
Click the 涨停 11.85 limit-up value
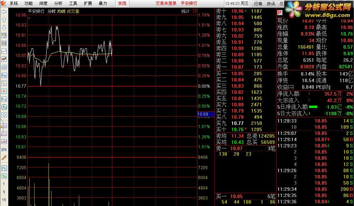tap(308, 53)
